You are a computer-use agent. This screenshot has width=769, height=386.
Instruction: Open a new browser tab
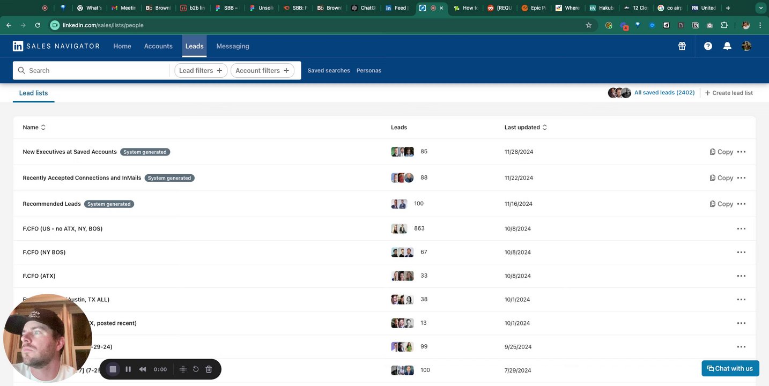(x=728, y=8)
